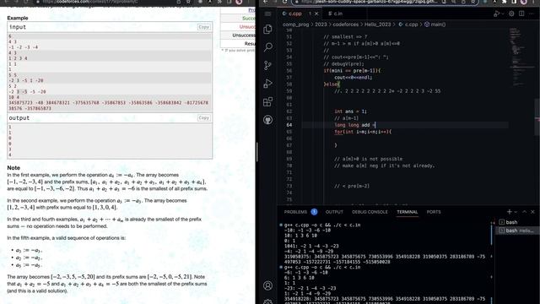Select the Terminal panel tab
540x304 pixels.
point(407,212)
